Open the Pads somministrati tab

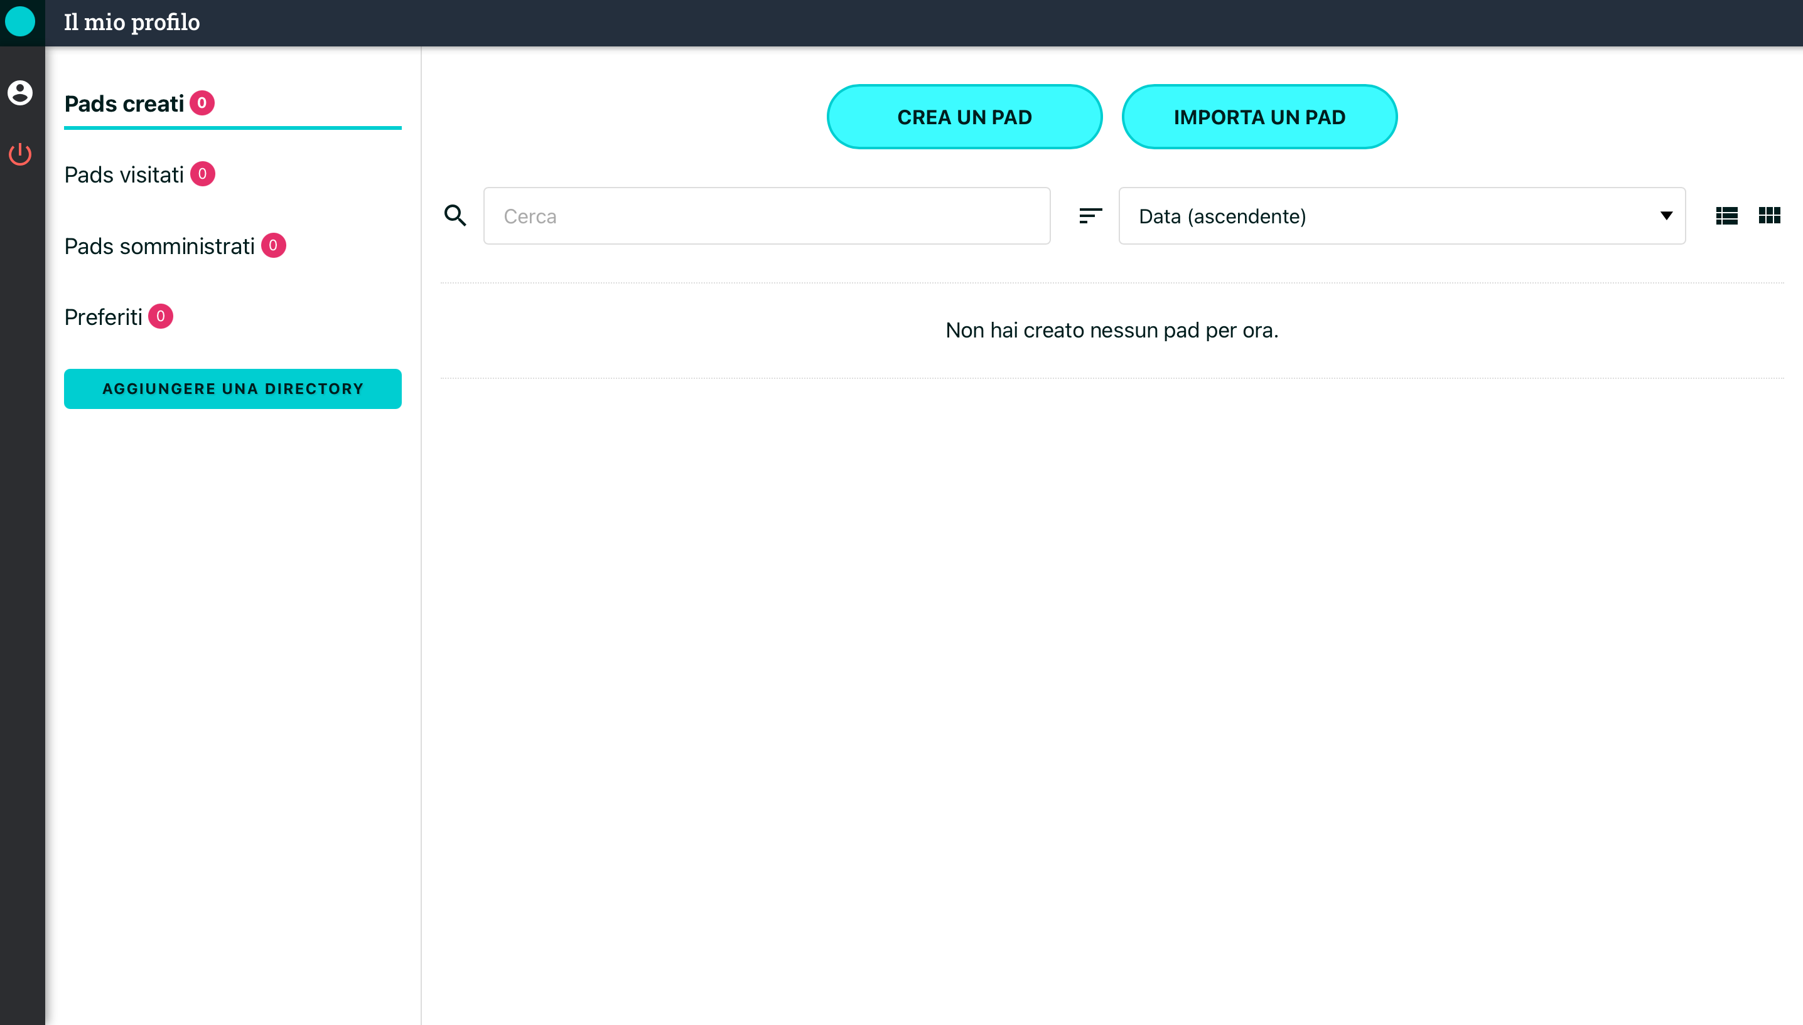(175, 246)
